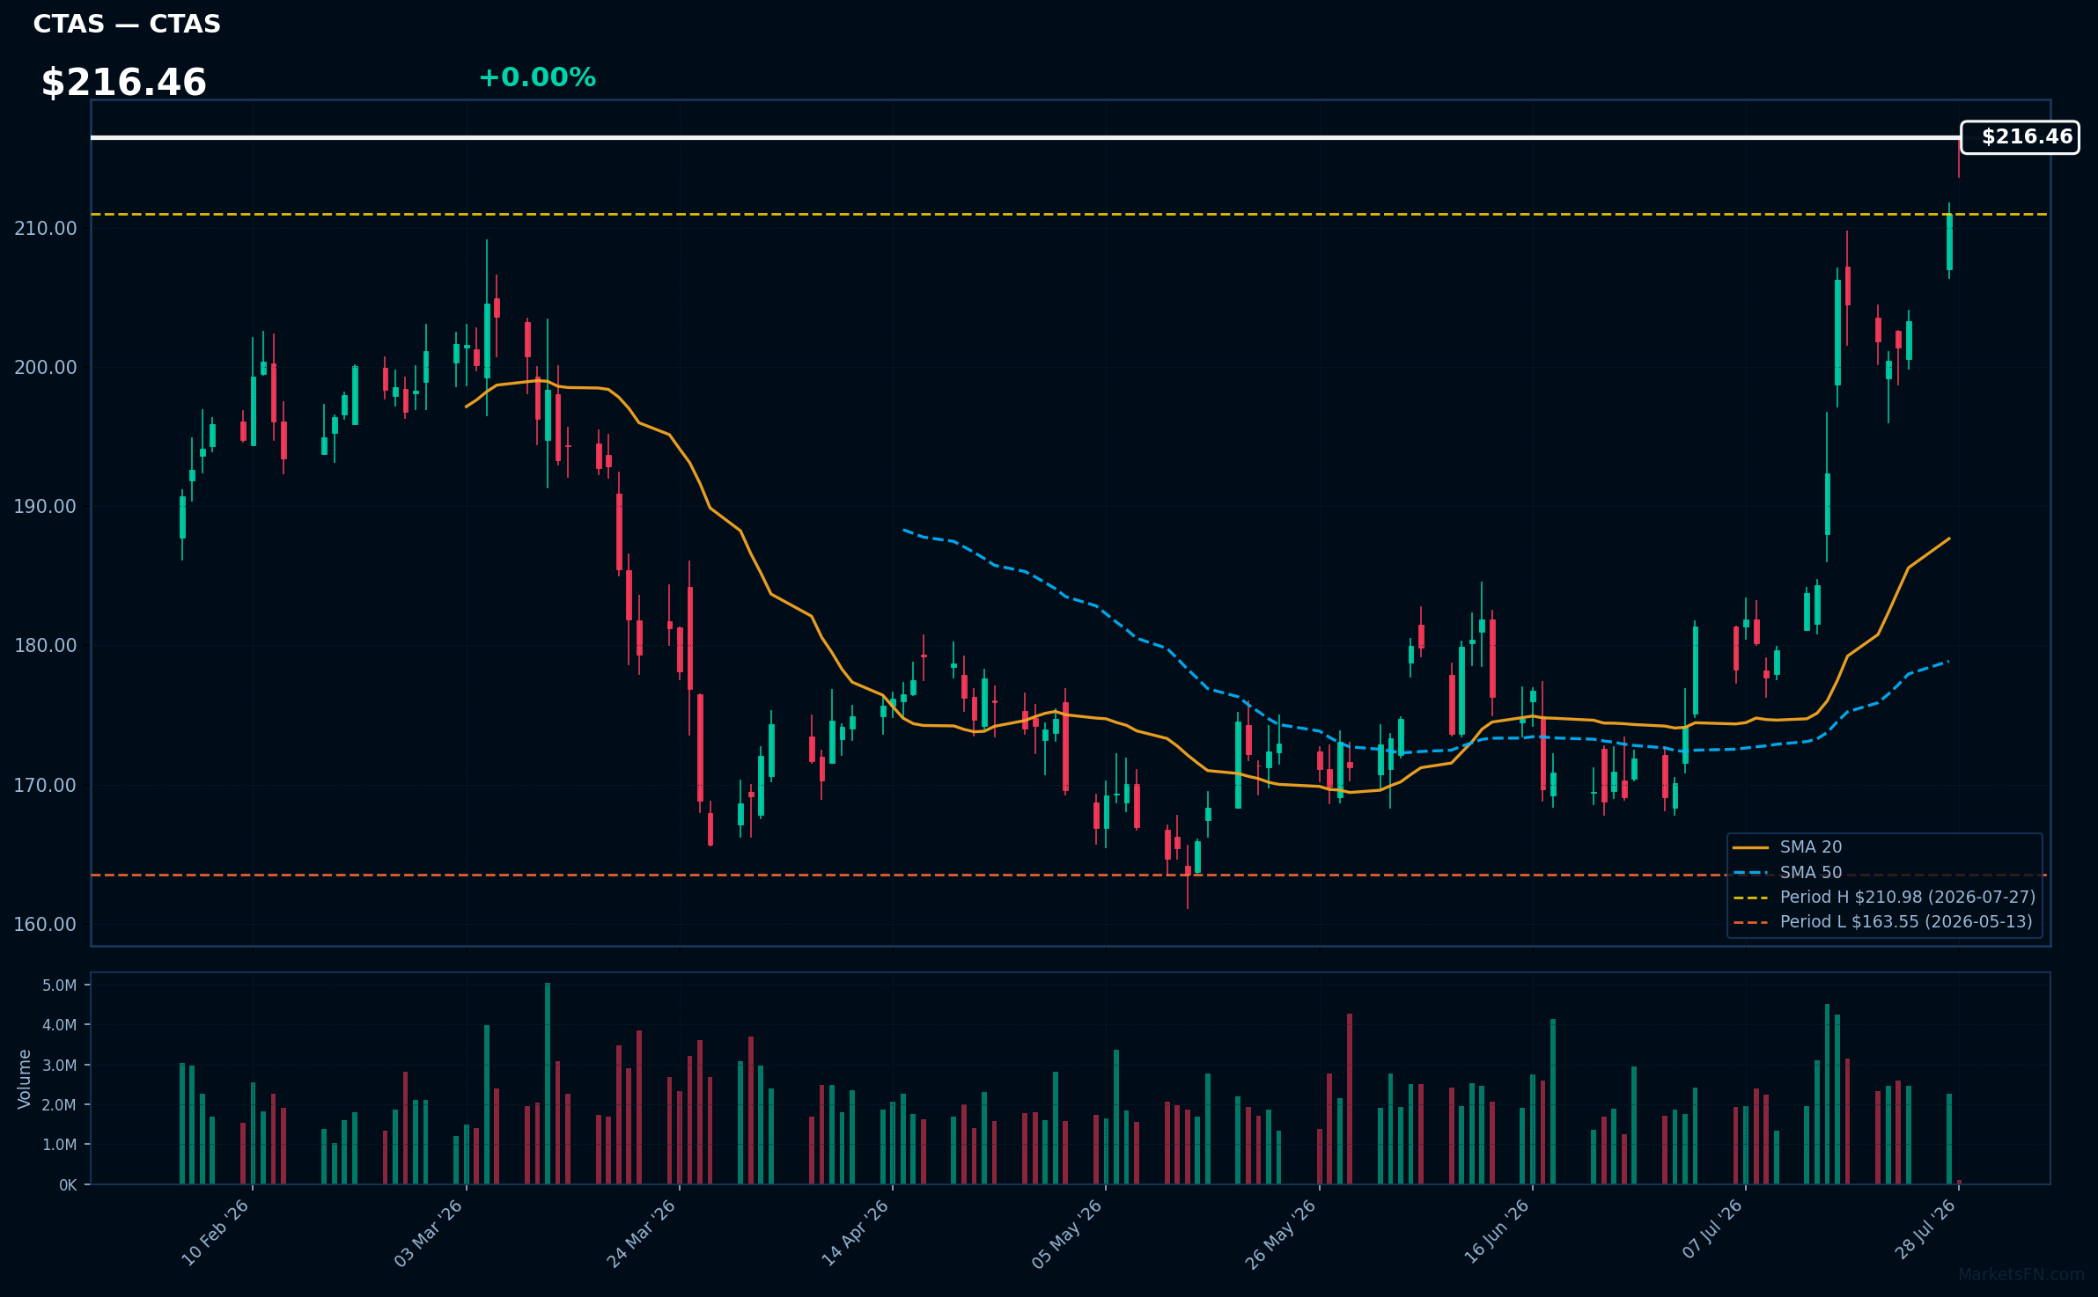Click the 4.0M volume axis label
Viewport: 2098px width, 1297px height.
coord(60,1025)
